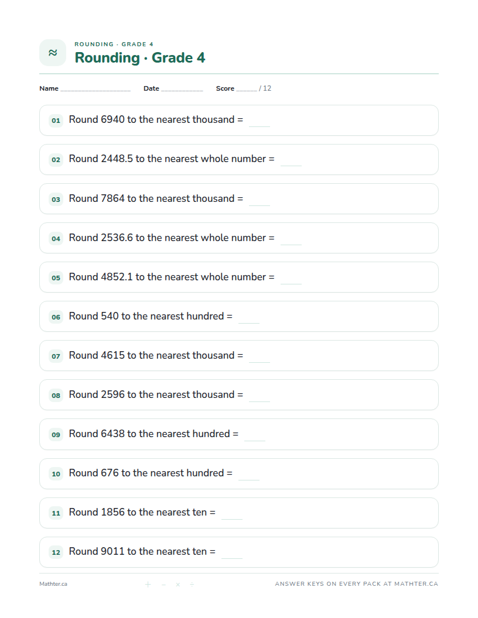Image resolution: width=478 pixels, height=618 pixels.
Task: Select 'Round 2536.6 to the nearest whole number ='
Action: (172, 238)
